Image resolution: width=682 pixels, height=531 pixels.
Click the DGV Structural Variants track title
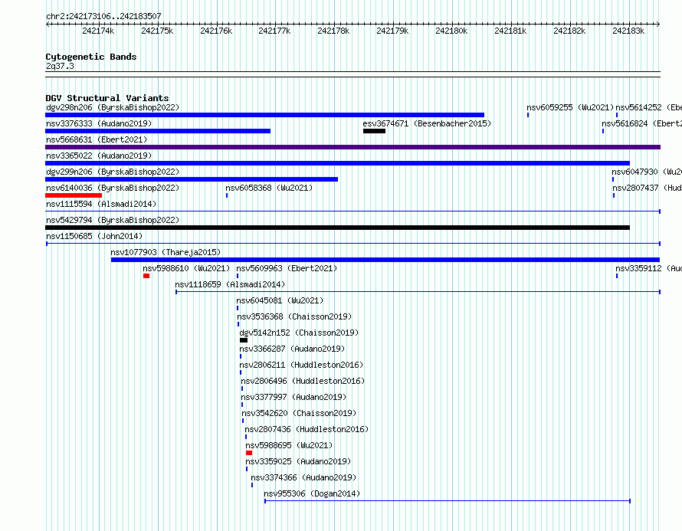pos(107,98)
